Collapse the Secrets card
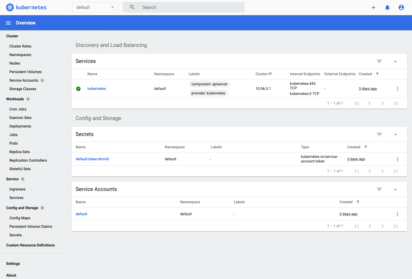 (395, 134)
